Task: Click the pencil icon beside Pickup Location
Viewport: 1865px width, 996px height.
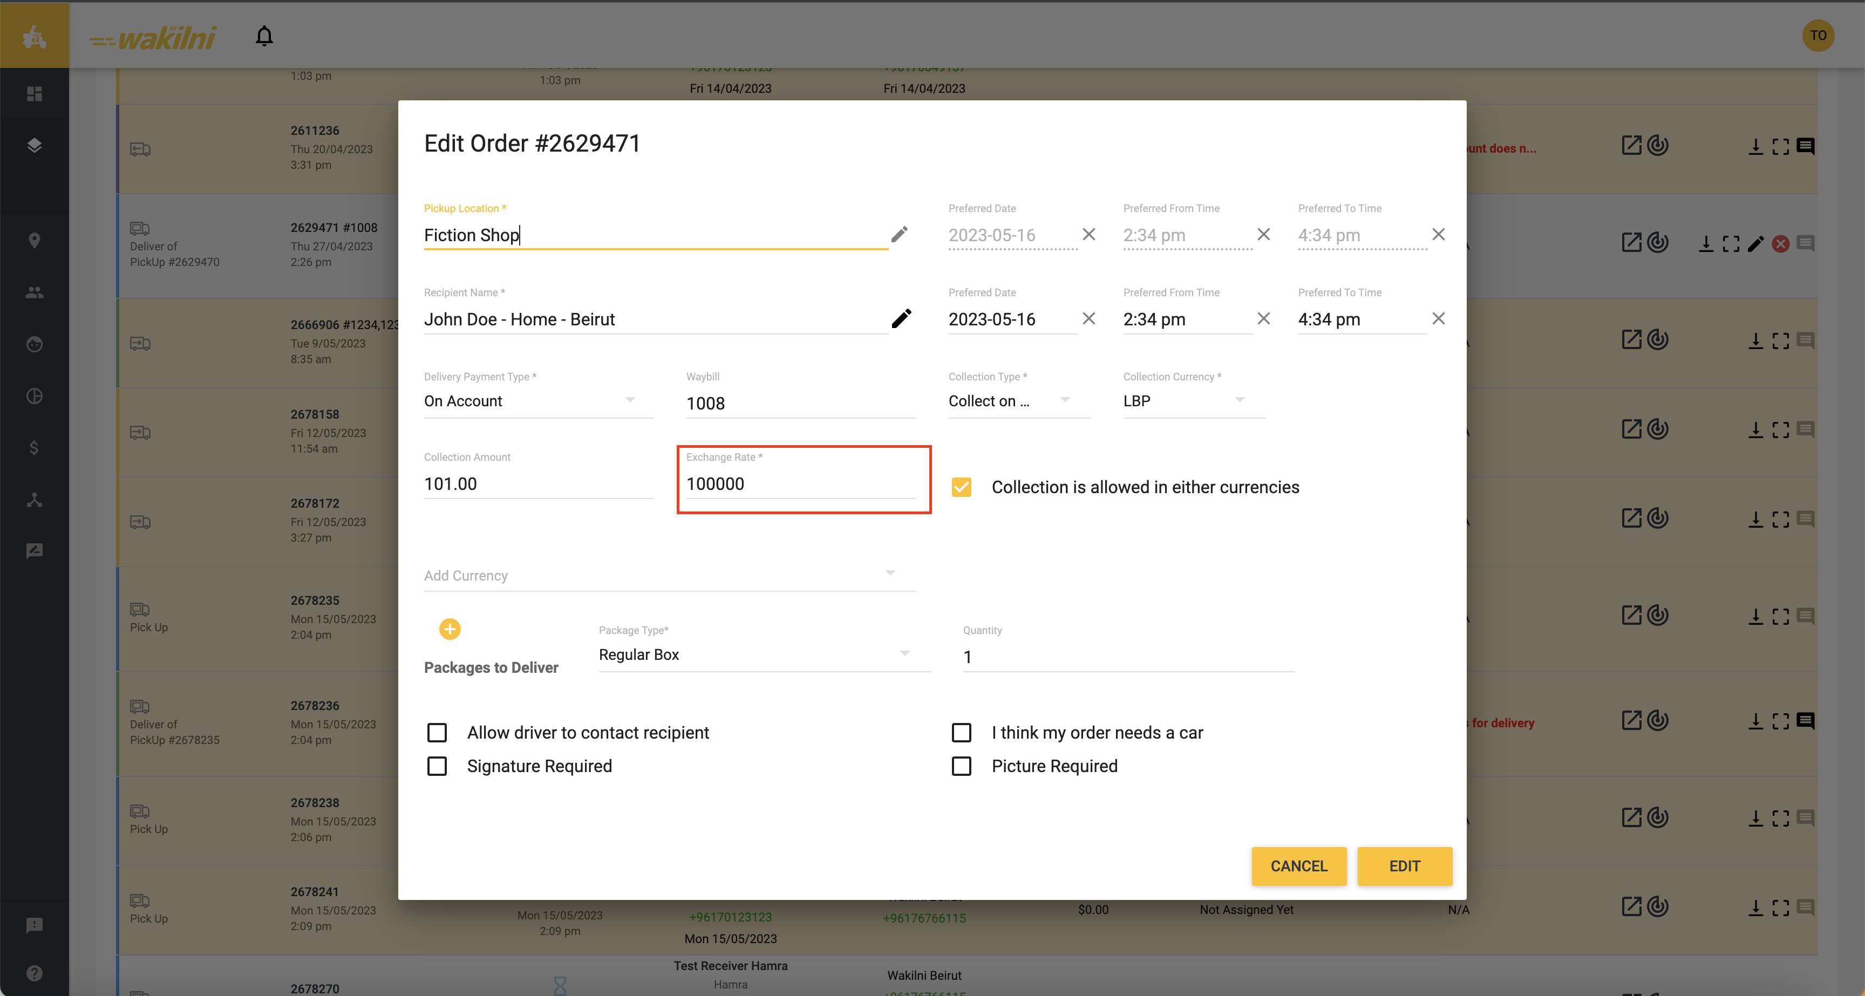Action: pyautogui.click(x=899, y=235)
